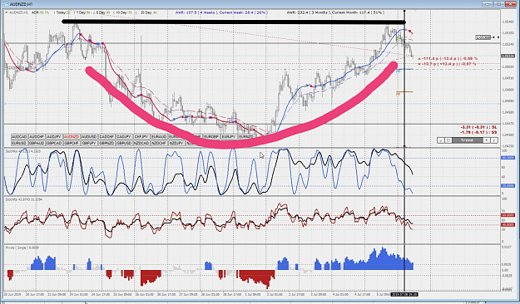Minimize the AUDNZD chart window
520x304 pixels.
[x=488, y=4]
